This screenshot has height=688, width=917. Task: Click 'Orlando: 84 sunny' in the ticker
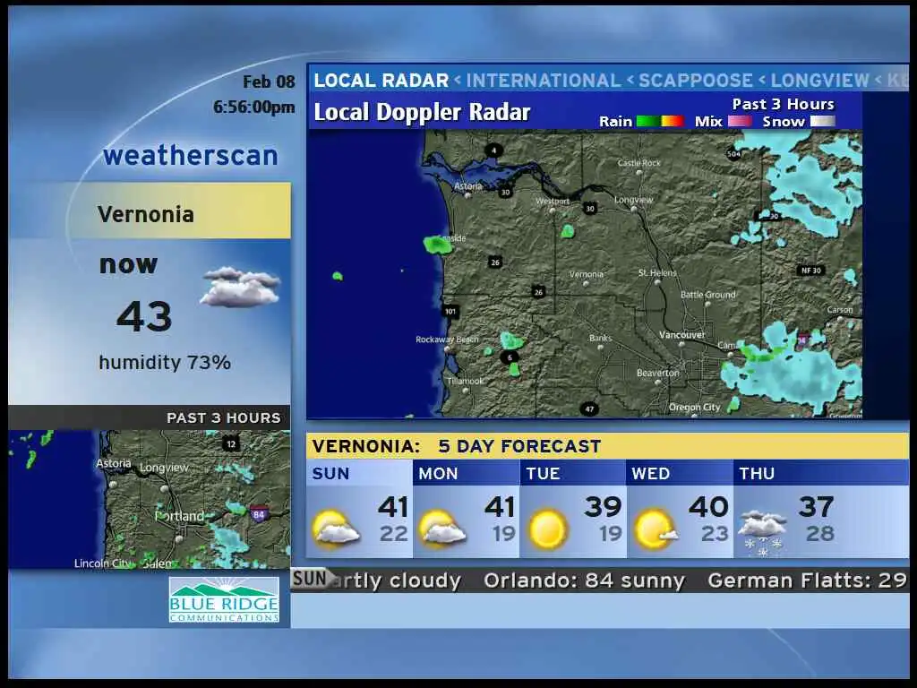pyautogui.click(x=584, y=580)
